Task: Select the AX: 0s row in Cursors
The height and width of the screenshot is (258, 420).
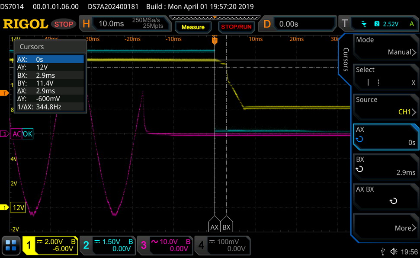Action: tap(50, 59)
